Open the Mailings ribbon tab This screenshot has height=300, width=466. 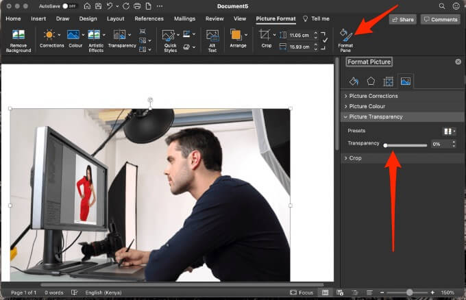[186, 19]
